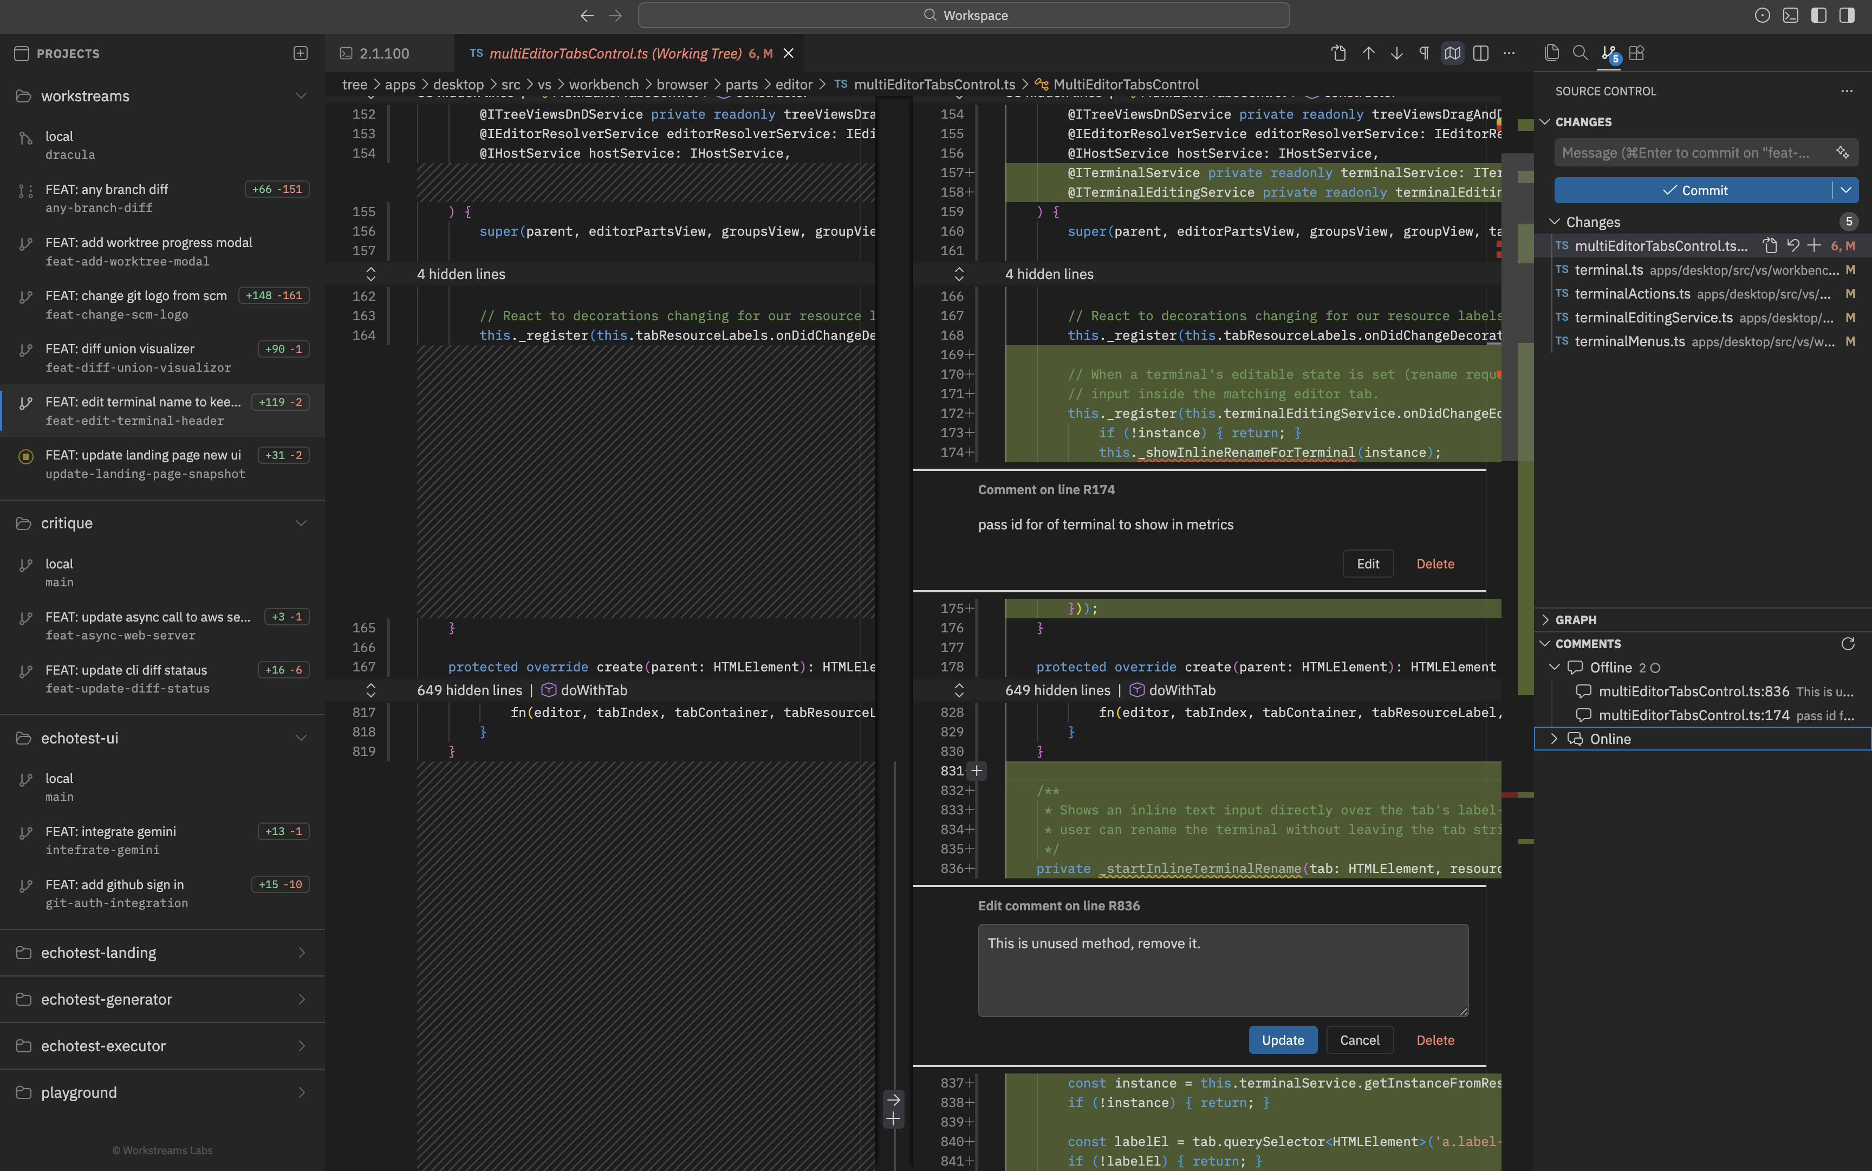Open the integrated terminal icon at top right

(1791, 15)
